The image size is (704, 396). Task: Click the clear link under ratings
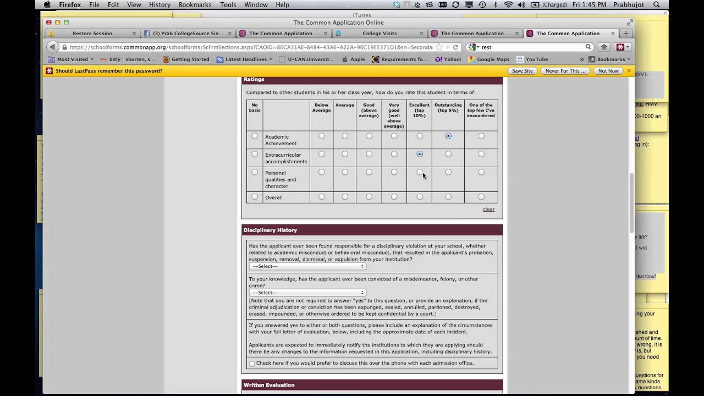coord(488,209)
